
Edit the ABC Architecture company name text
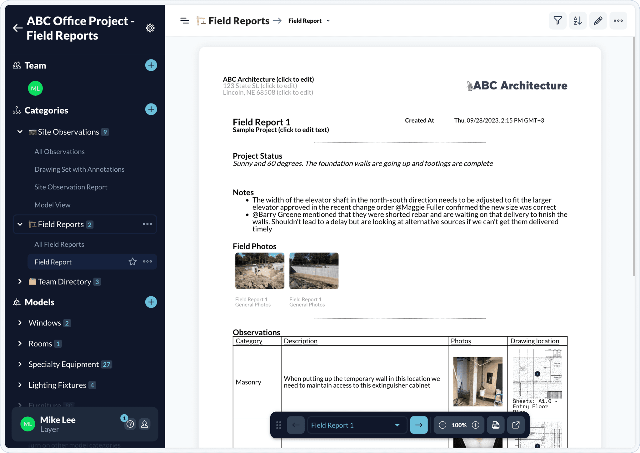(268, 79)
